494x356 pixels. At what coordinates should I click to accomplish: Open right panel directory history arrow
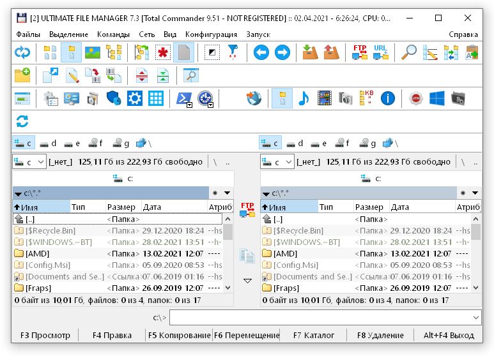pyautogui.click(x=475, y=193)
